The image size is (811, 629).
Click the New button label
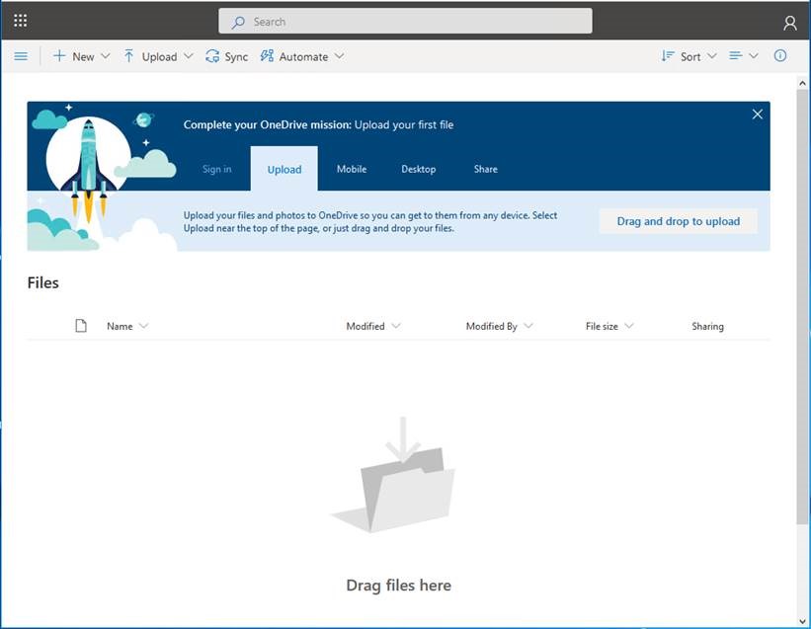click(83, 57)
